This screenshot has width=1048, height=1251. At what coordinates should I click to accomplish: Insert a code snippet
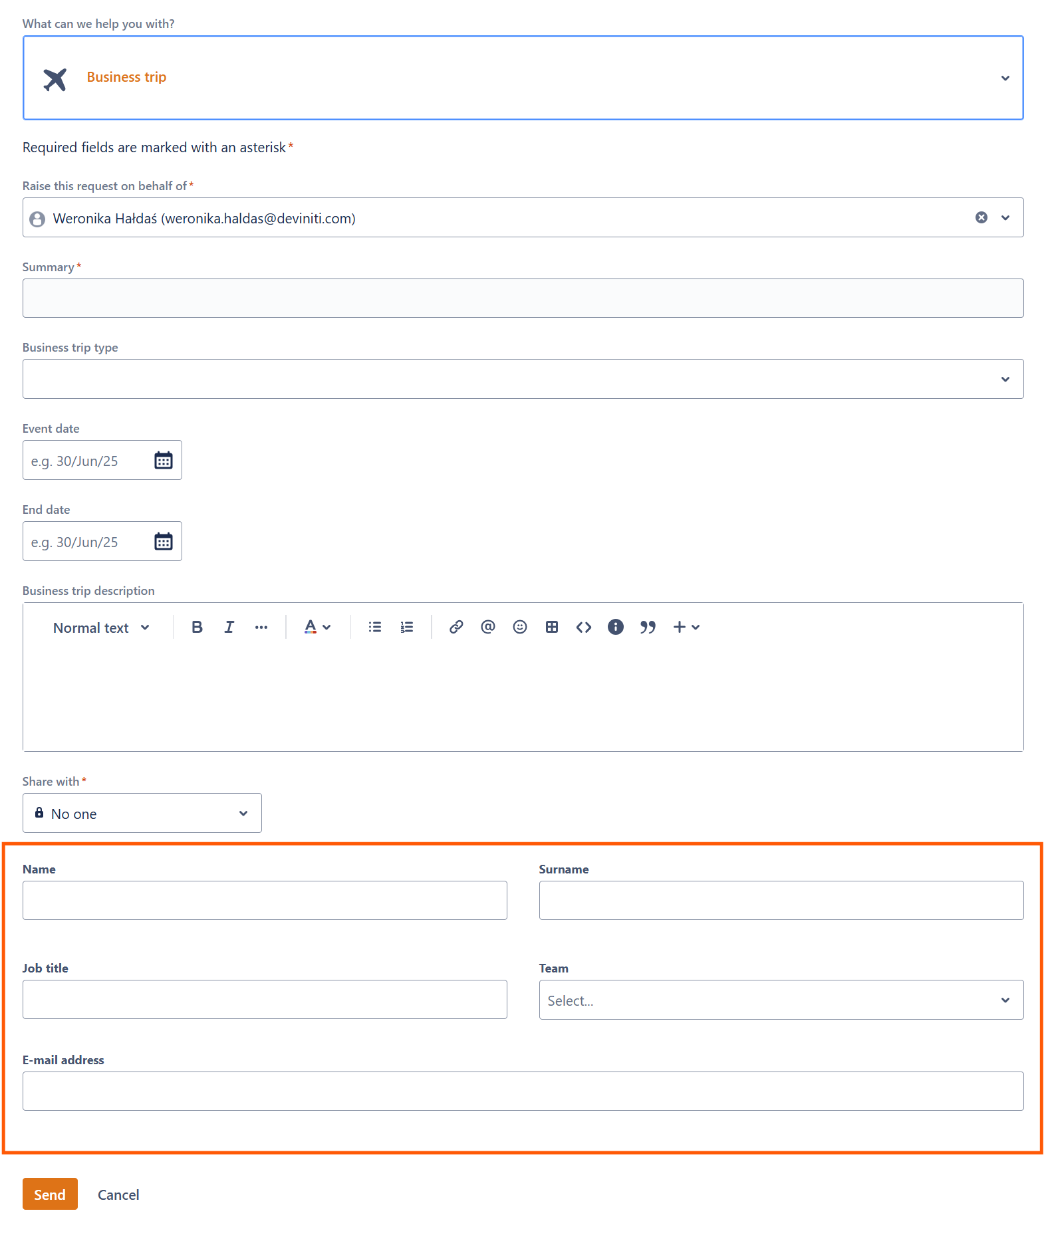(584, 627)
